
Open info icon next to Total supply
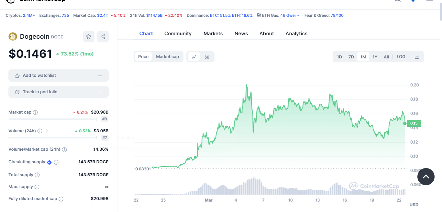37,175
